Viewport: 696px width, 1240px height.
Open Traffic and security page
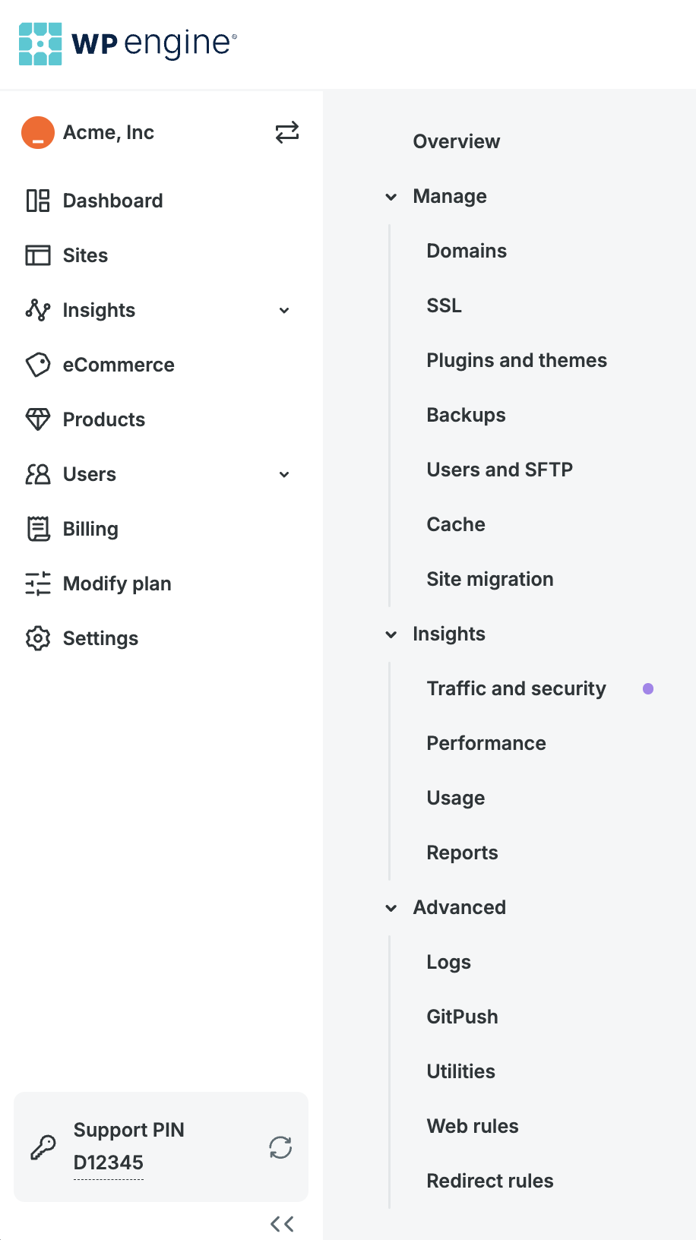[517, 688]
